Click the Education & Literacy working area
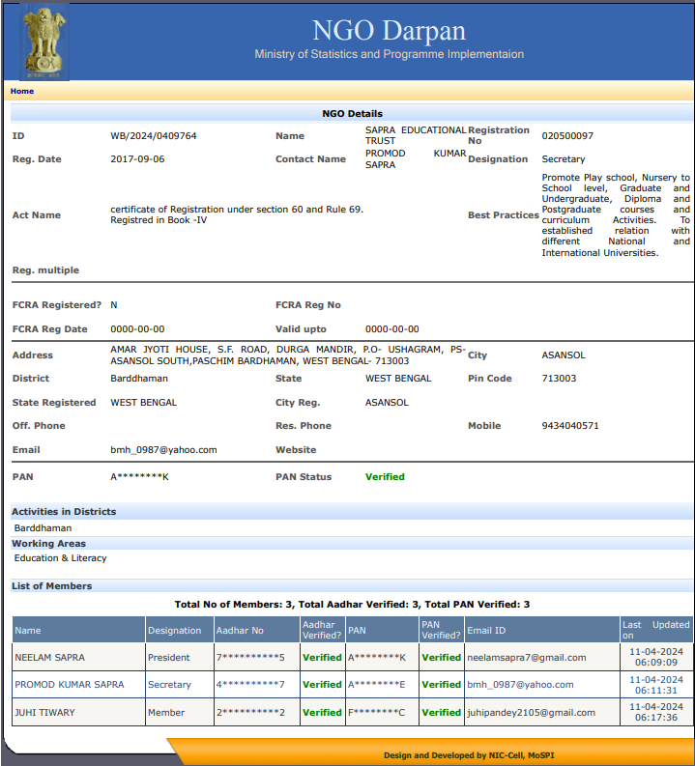Screen dimensions: 695x766 [x=61, y=558]
